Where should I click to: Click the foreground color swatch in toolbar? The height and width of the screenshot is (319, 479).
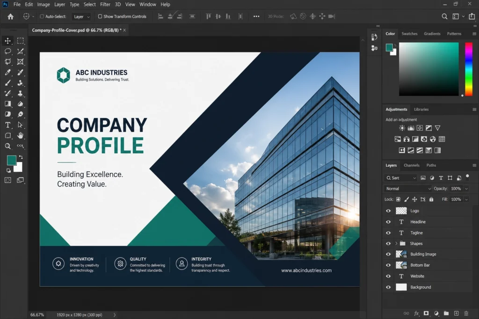[x=11, y=160]
